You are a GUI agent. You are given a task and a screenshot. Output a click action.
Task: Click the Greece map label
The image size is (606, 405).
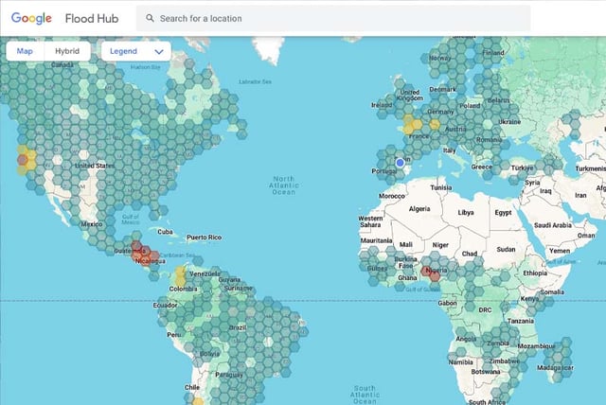[482, 167]
